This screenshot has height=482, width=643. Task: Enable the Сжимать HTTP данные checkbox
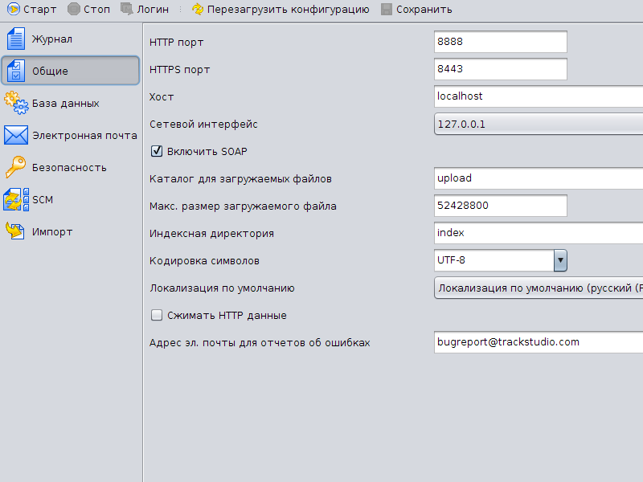tap(157, 316)
